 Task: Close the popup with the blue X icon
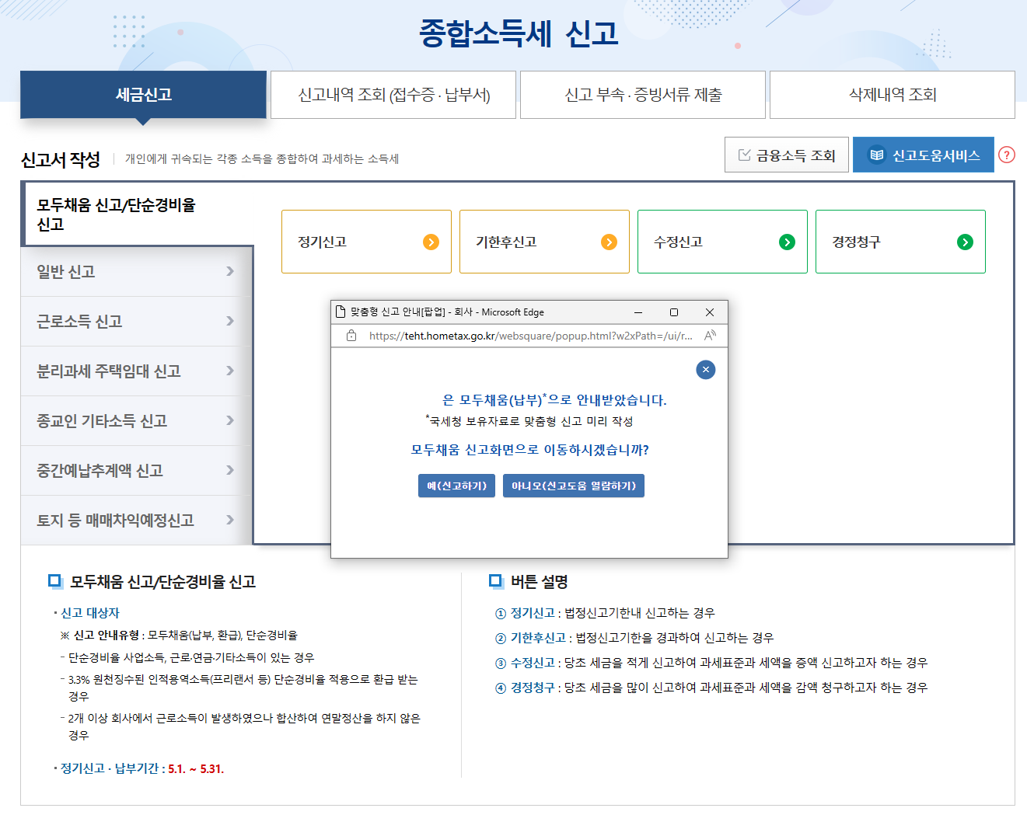(705, 370)
